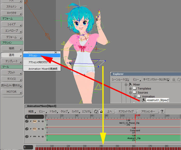Select Animation Mixerの再接続 menu entry
Screen dimensions: 181x150
click(x=41, y=69)
